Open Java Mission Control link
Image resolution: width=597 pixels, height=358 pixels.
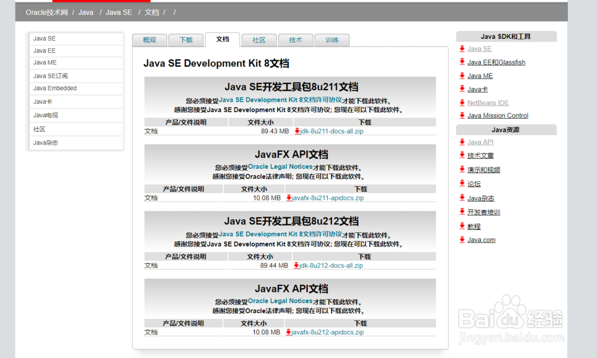click(x=498, y=115)
